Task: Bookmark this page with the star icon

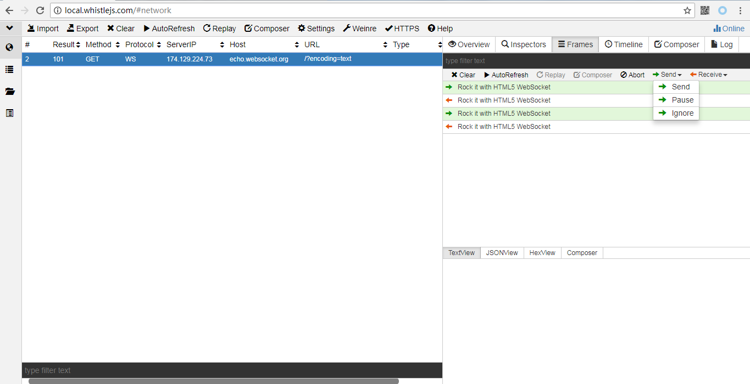Action: coord(687,10)
